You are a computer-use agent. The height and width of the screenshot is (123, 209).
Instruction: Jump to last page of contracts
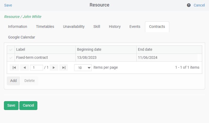[x=64, y=68]
